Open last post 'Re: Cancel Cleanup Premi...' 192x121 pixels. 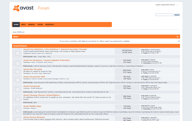(152, 97)
